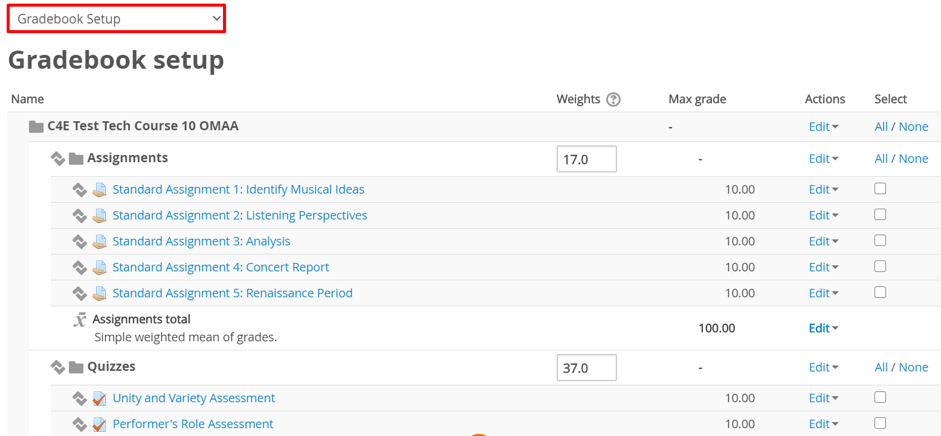Open Edit menu for Assignments category
Screen dimensions: 941x436
823,159
